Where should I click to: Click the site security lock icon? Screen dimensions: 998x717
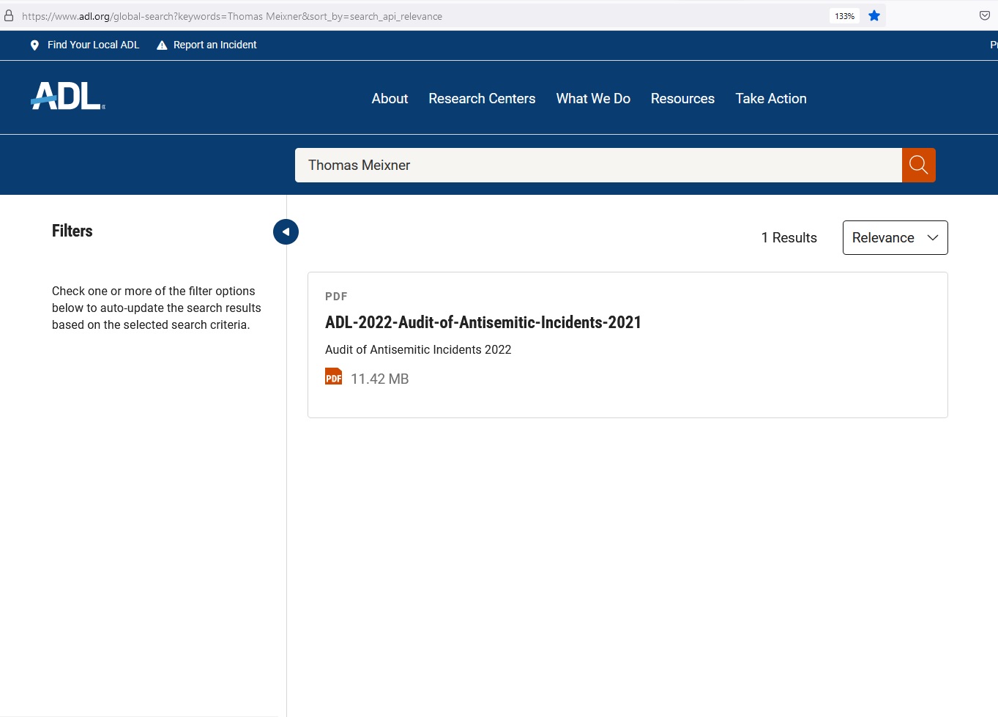(x=9, y=15)
